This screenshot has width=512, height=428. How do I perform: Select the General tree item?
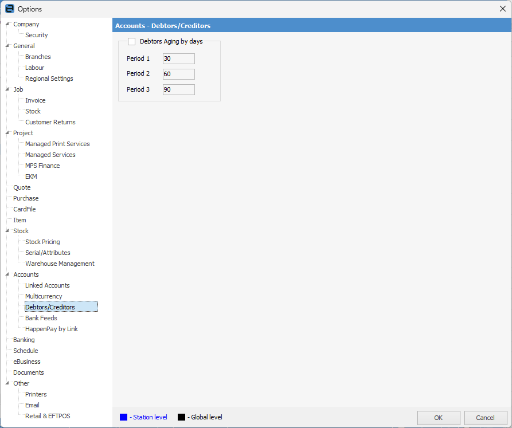[24, 46]
